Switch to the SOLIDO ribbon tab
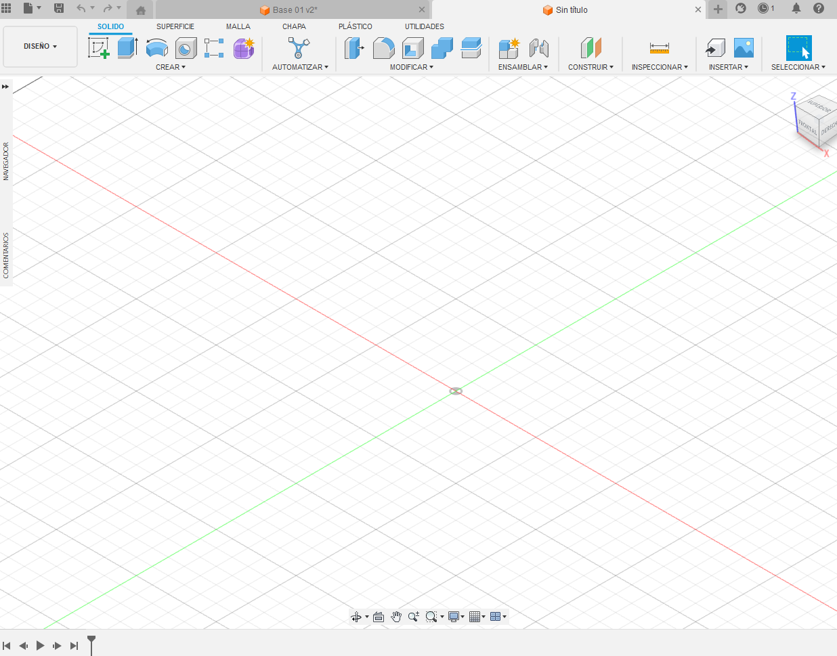837x656 pixels. 110,26
